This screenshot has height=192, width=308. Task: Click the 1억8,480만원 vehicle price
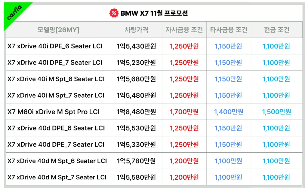[136, 112]
